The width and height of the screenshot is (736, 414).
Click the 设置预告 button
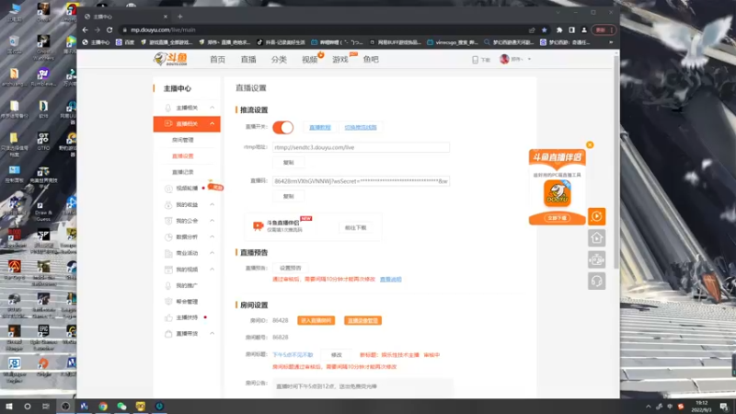290,268
